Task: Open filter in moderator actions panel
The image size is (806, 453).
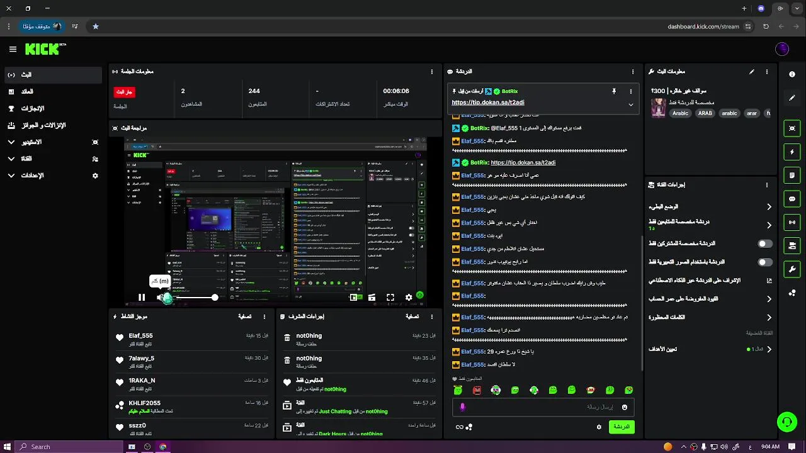Action: point(412,316)
